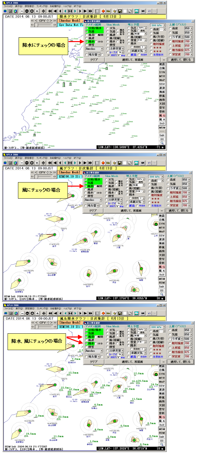
Task: Click the SYN sidebar button in top window
Action: tap(162, 72)
